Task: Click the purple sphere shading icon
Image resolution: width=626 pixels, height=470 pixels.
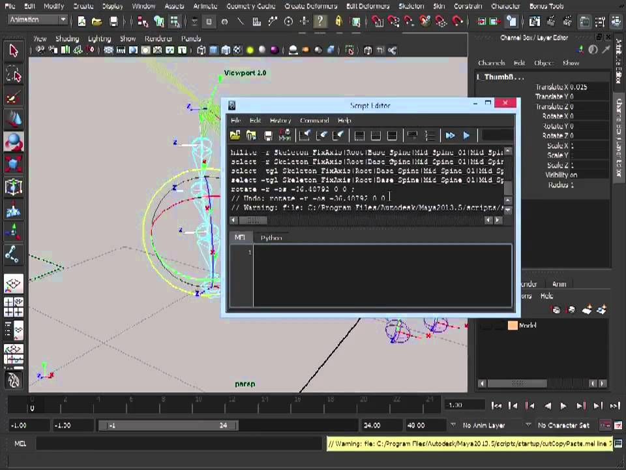Action: click(275, 50)
